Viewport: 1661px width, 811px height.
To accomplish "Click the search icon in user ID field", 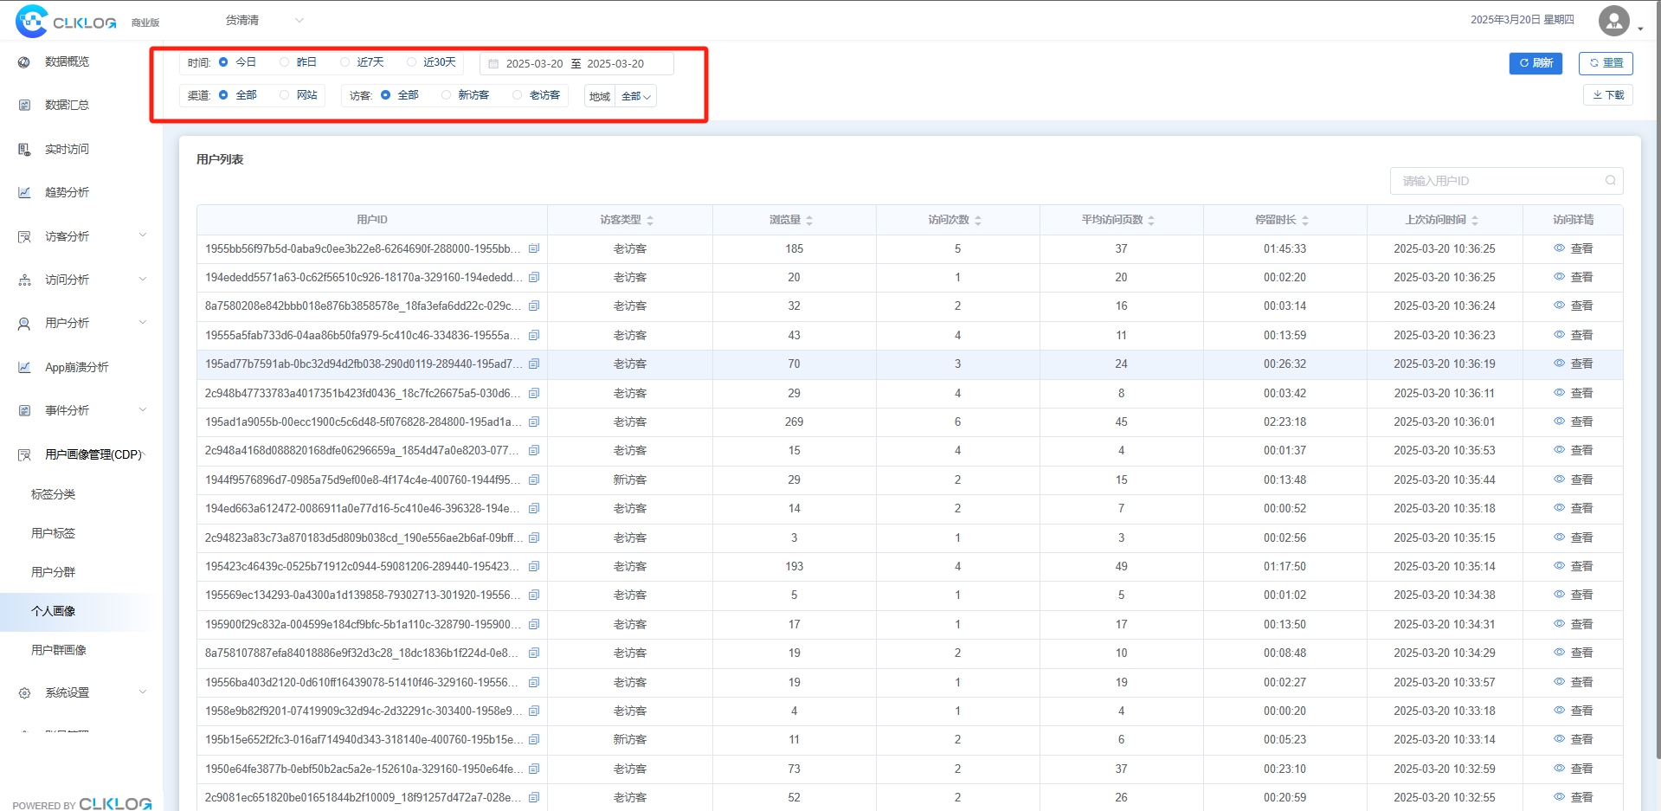I will (x=1611, y=181).
